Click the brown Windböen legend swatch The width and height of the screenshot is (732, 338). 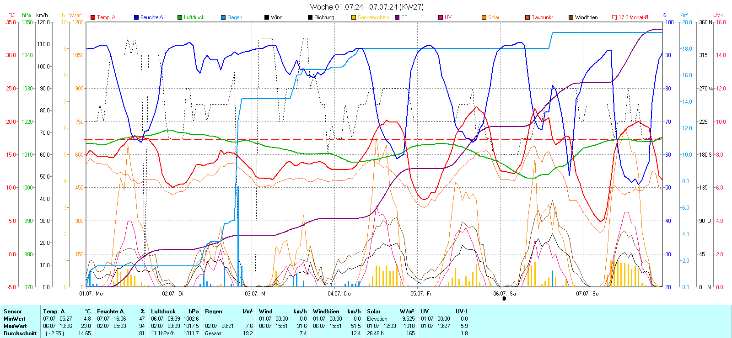[x=571, y=17]
